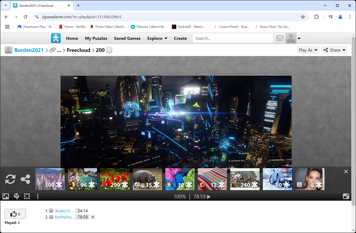Go to Saved Games

click(x=127, y=38)
